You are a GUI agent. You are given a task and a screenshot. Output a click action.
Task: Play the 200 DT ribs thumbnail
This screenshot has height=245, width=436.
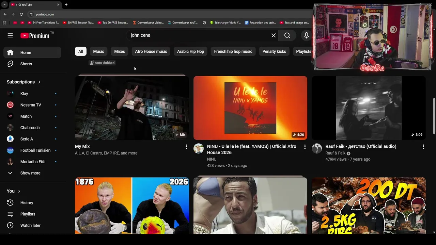[x=369, y=206]
